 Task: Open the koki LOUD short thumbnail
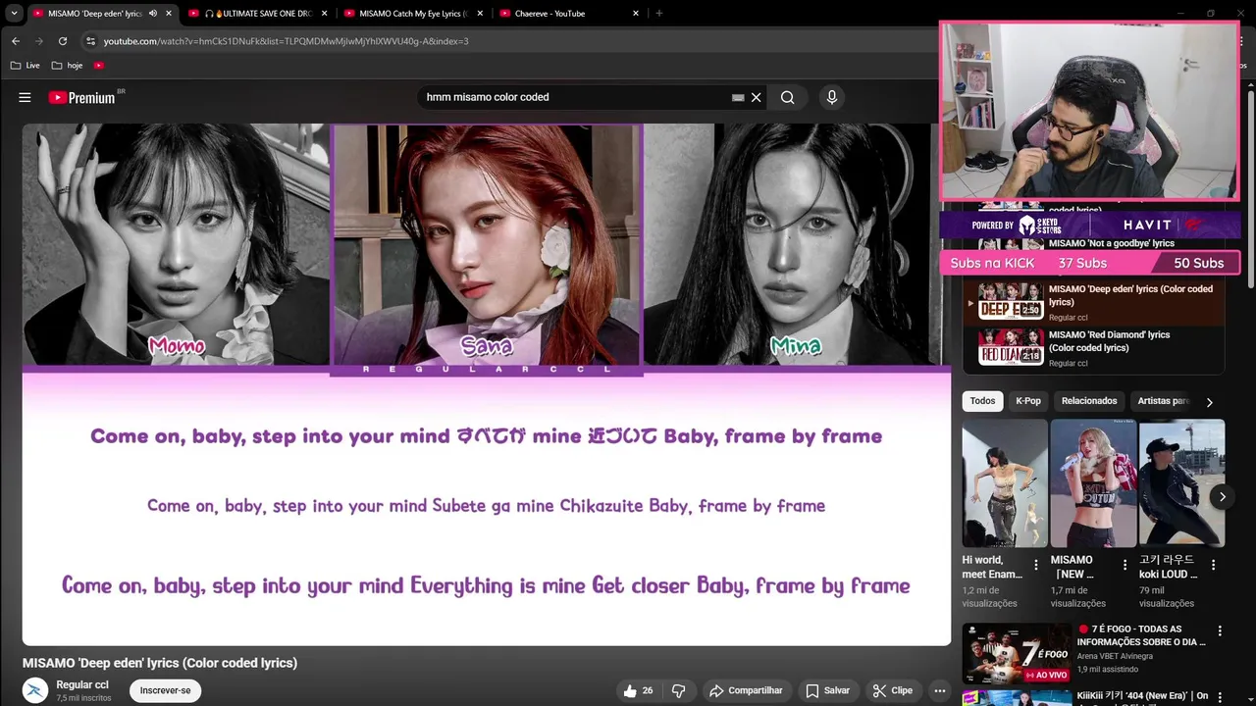click(x=1181, y=483)
